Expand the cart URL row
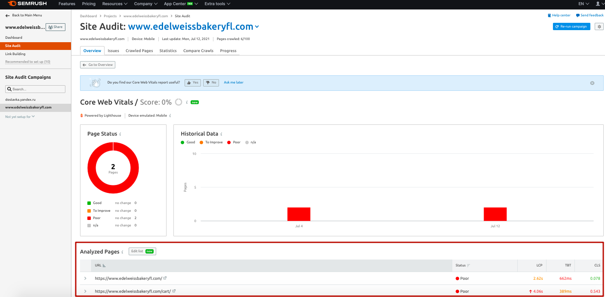605x297 pixels. (85, 291)
